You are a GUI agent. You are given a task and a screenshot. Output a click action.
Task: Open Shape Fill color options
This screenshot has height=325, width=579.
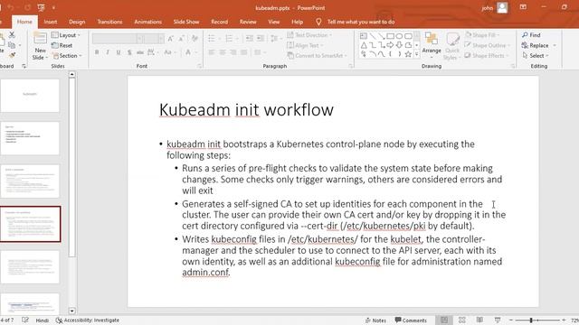pos(482,35)
